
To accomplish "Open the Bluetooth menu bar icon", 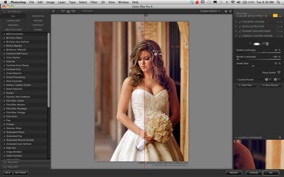I will (227, 2).
